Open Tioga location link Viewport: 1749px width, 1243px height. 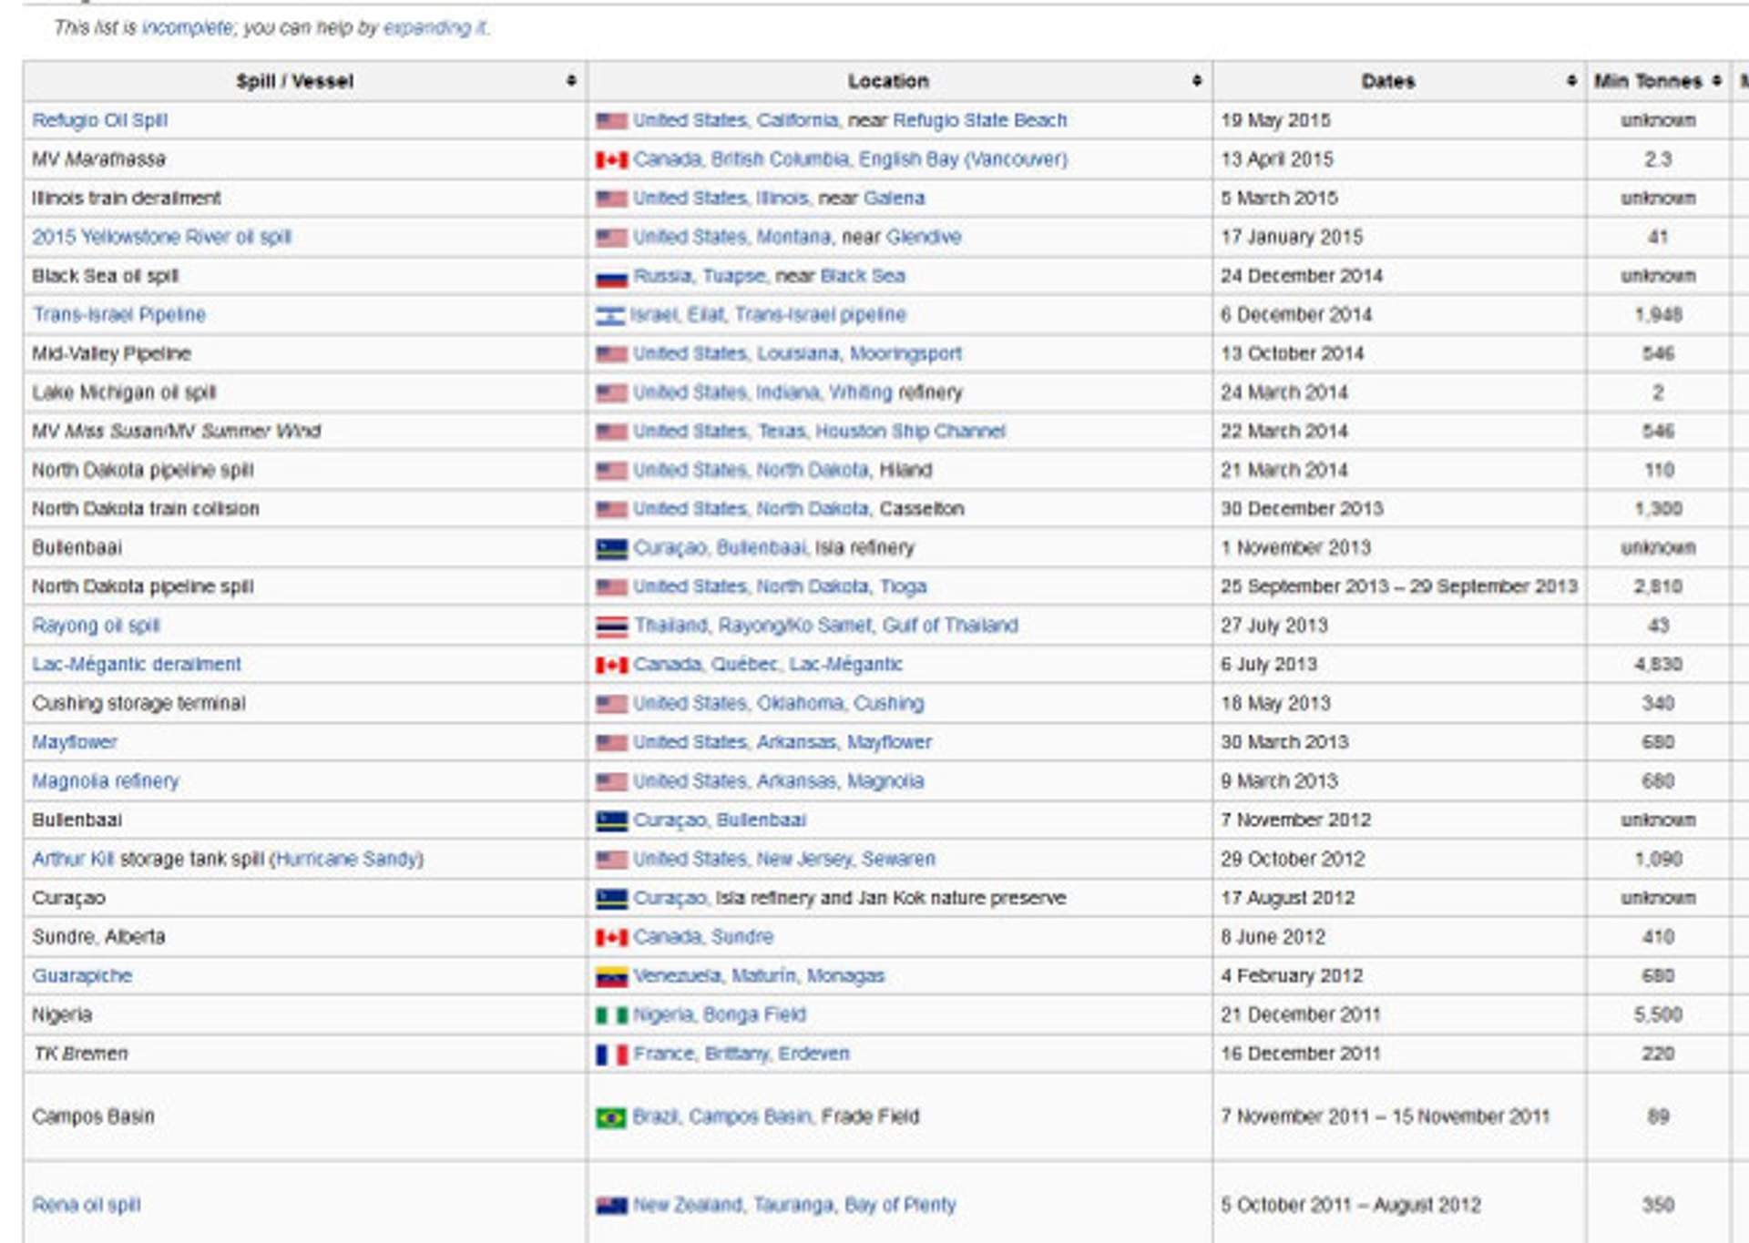click(x=903, y=586)
